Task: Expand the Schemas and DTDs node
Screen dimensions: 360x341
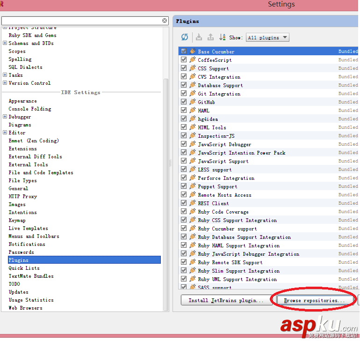Action: (5, 43)
